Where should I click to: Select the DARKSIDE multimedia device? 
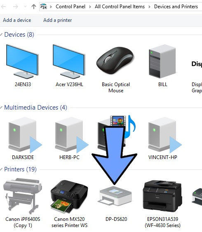(x=23, y=138)
